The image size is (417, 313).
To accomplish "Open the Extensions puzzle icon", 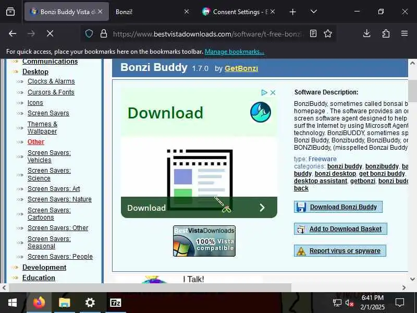I will (x=386, y=33).
